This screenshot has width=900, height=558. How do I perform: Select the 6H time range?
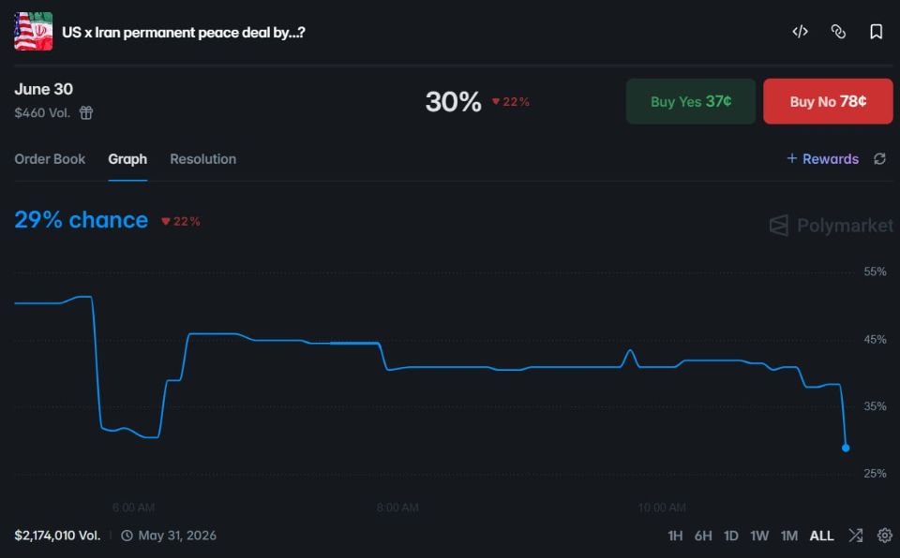[x=703, y=536]
